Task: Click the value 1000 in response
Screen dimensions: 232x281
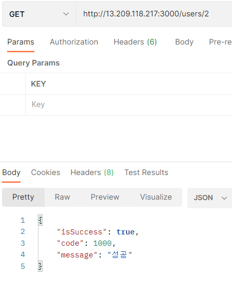Action: [x=102, y=243]
